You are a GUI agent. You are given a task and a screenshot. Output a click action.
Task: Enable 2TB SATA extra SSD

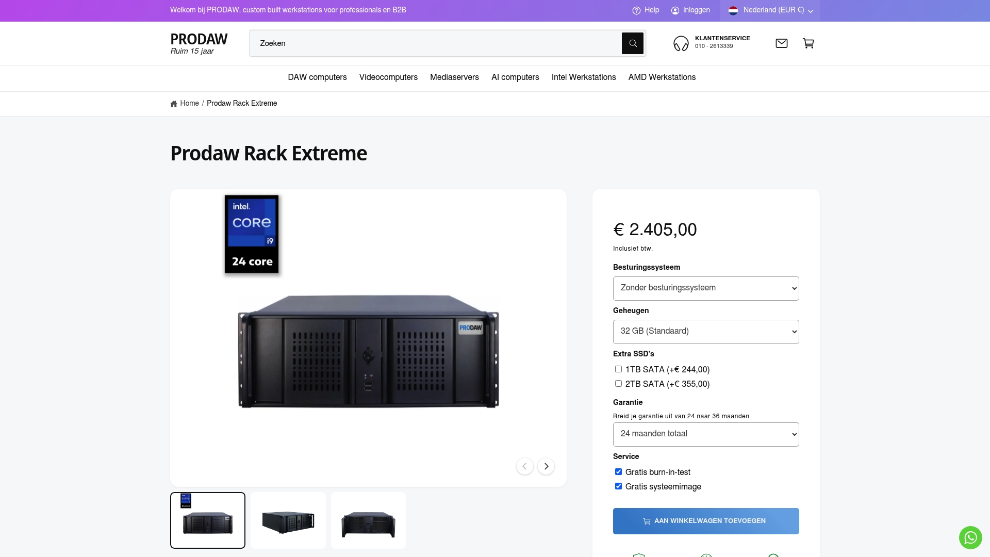coord(618,384)
